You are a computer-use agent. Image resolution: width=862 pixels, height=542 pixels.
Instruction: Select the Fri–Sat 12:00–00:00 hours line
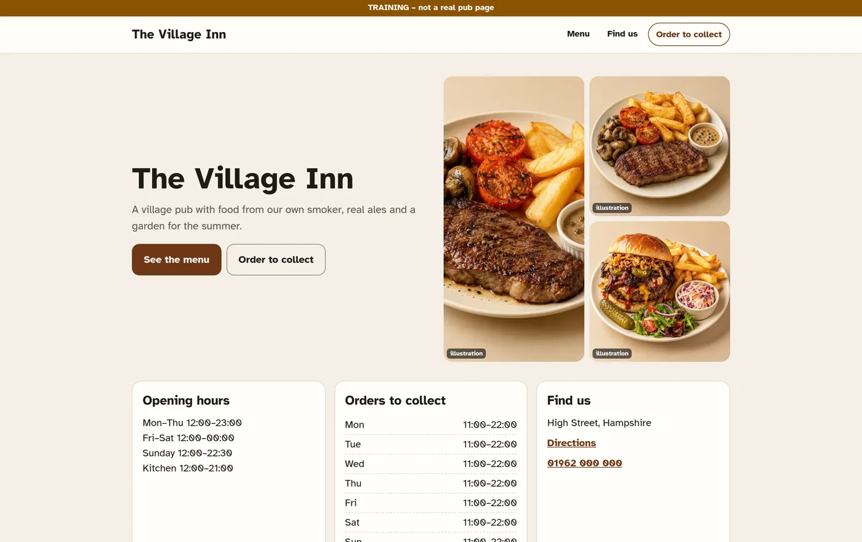click(188, 438)
